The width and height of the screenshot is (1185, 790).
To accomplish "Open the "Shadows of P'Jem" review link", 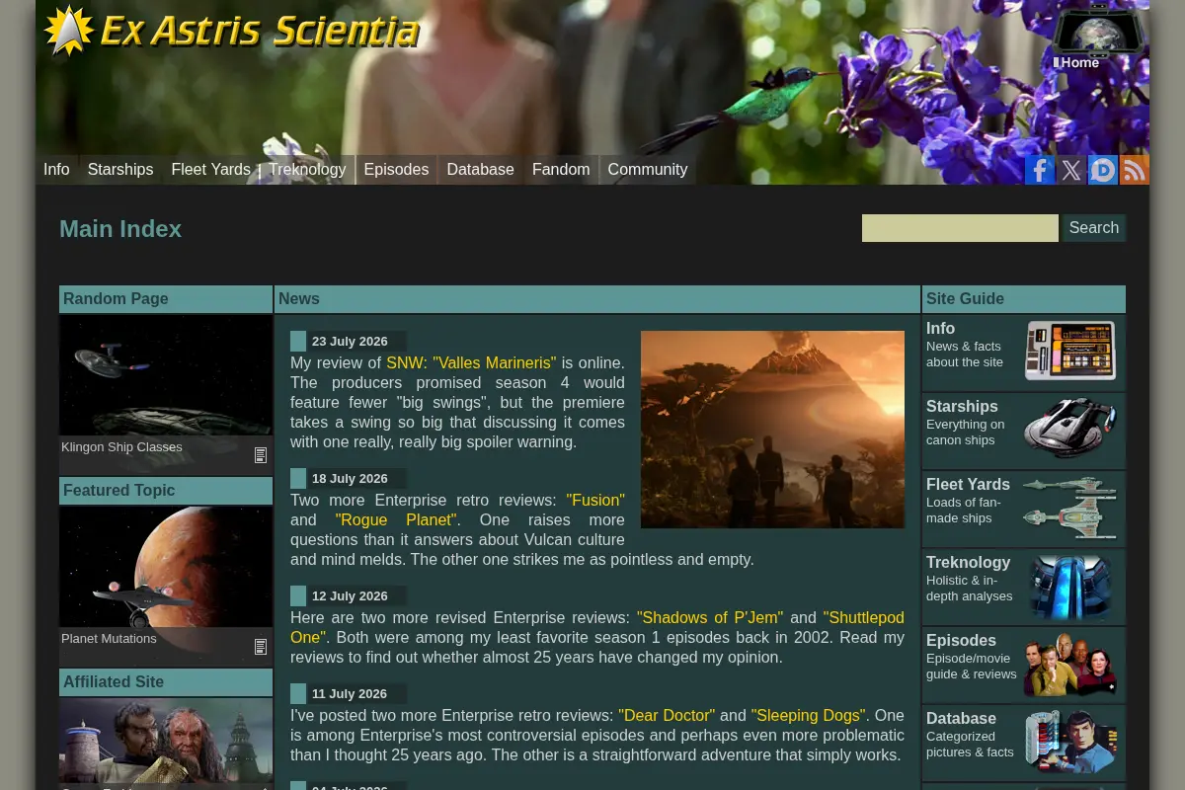I will pos(710,618).
